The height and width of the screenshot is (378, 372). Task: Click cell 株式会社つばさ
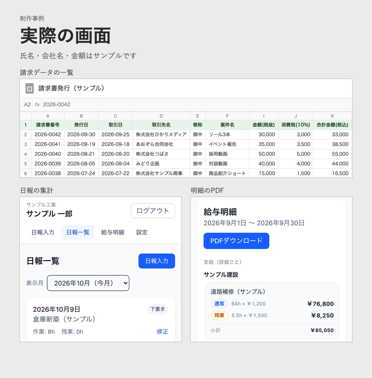click(161, 154)
